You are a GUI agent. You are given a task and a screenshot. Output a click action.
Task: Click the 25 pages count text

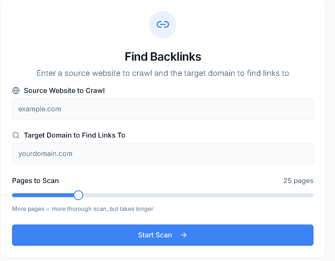(x=298, y=181)
